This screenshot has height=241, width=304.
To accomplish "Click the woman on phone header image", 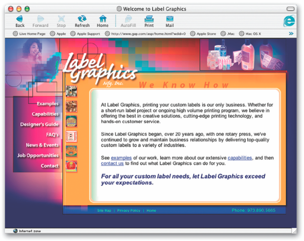I will [x=32, y=51].
